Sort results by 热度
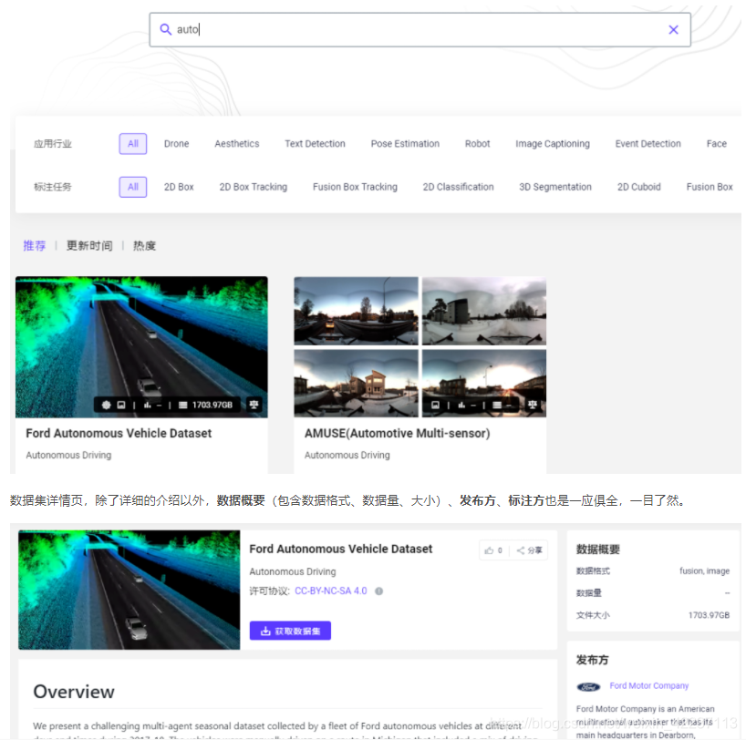Viewport: 746px width, 740px height. point(144,245)
